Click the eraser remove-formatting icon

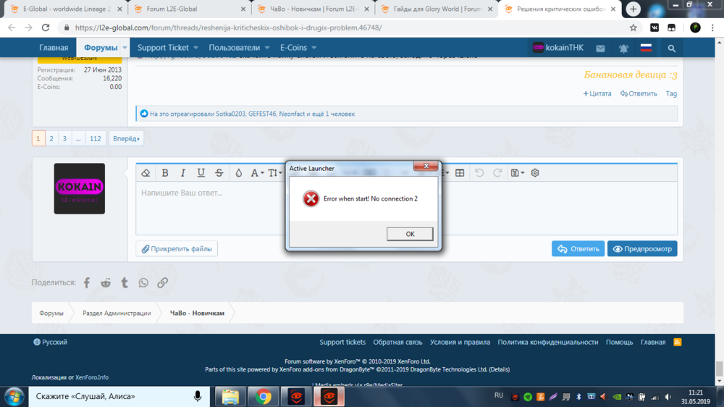pos(146,173)
